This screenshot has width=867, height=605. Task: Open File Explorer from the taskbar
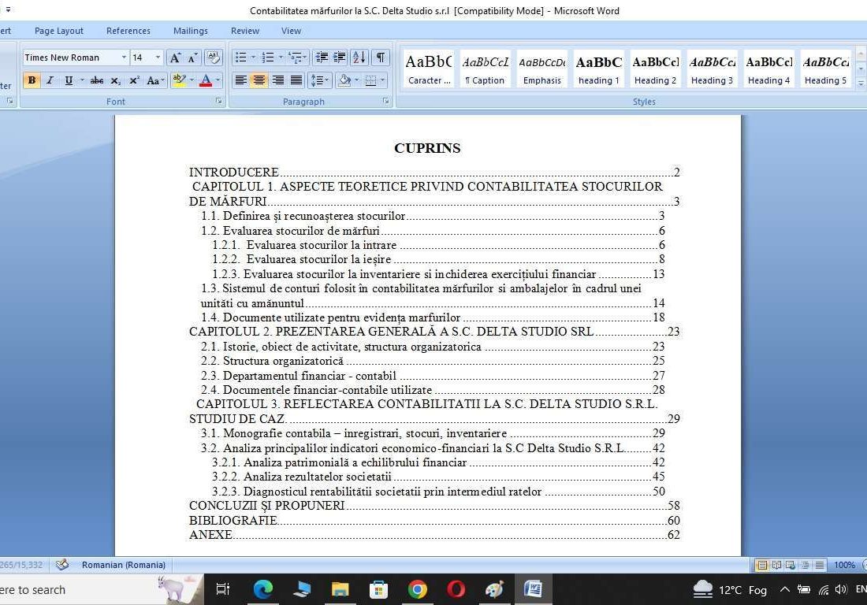click(x=340, y=589)
